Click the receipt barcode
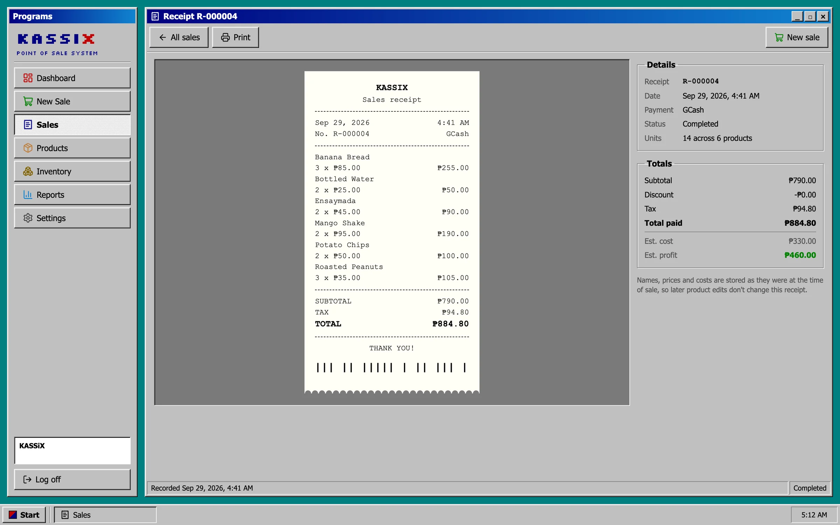The height and width of the screenshot is (525, 840). click(x=392, y=367)
